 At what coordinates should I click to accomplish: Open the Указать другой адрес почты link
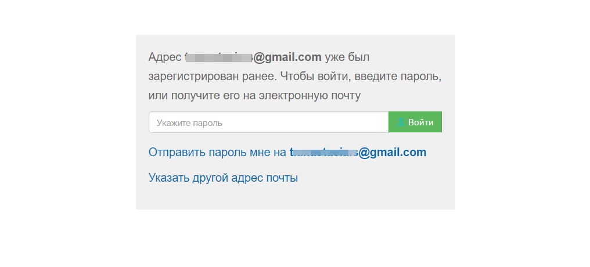tap(223, 178)
